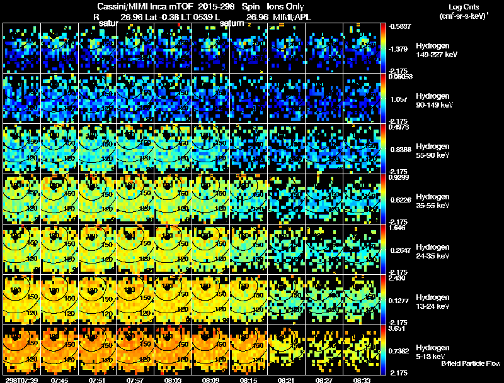Click the color bar beside Hydrogen 55-90 keV
Viewport: 504px width, 383px height.
383,149
